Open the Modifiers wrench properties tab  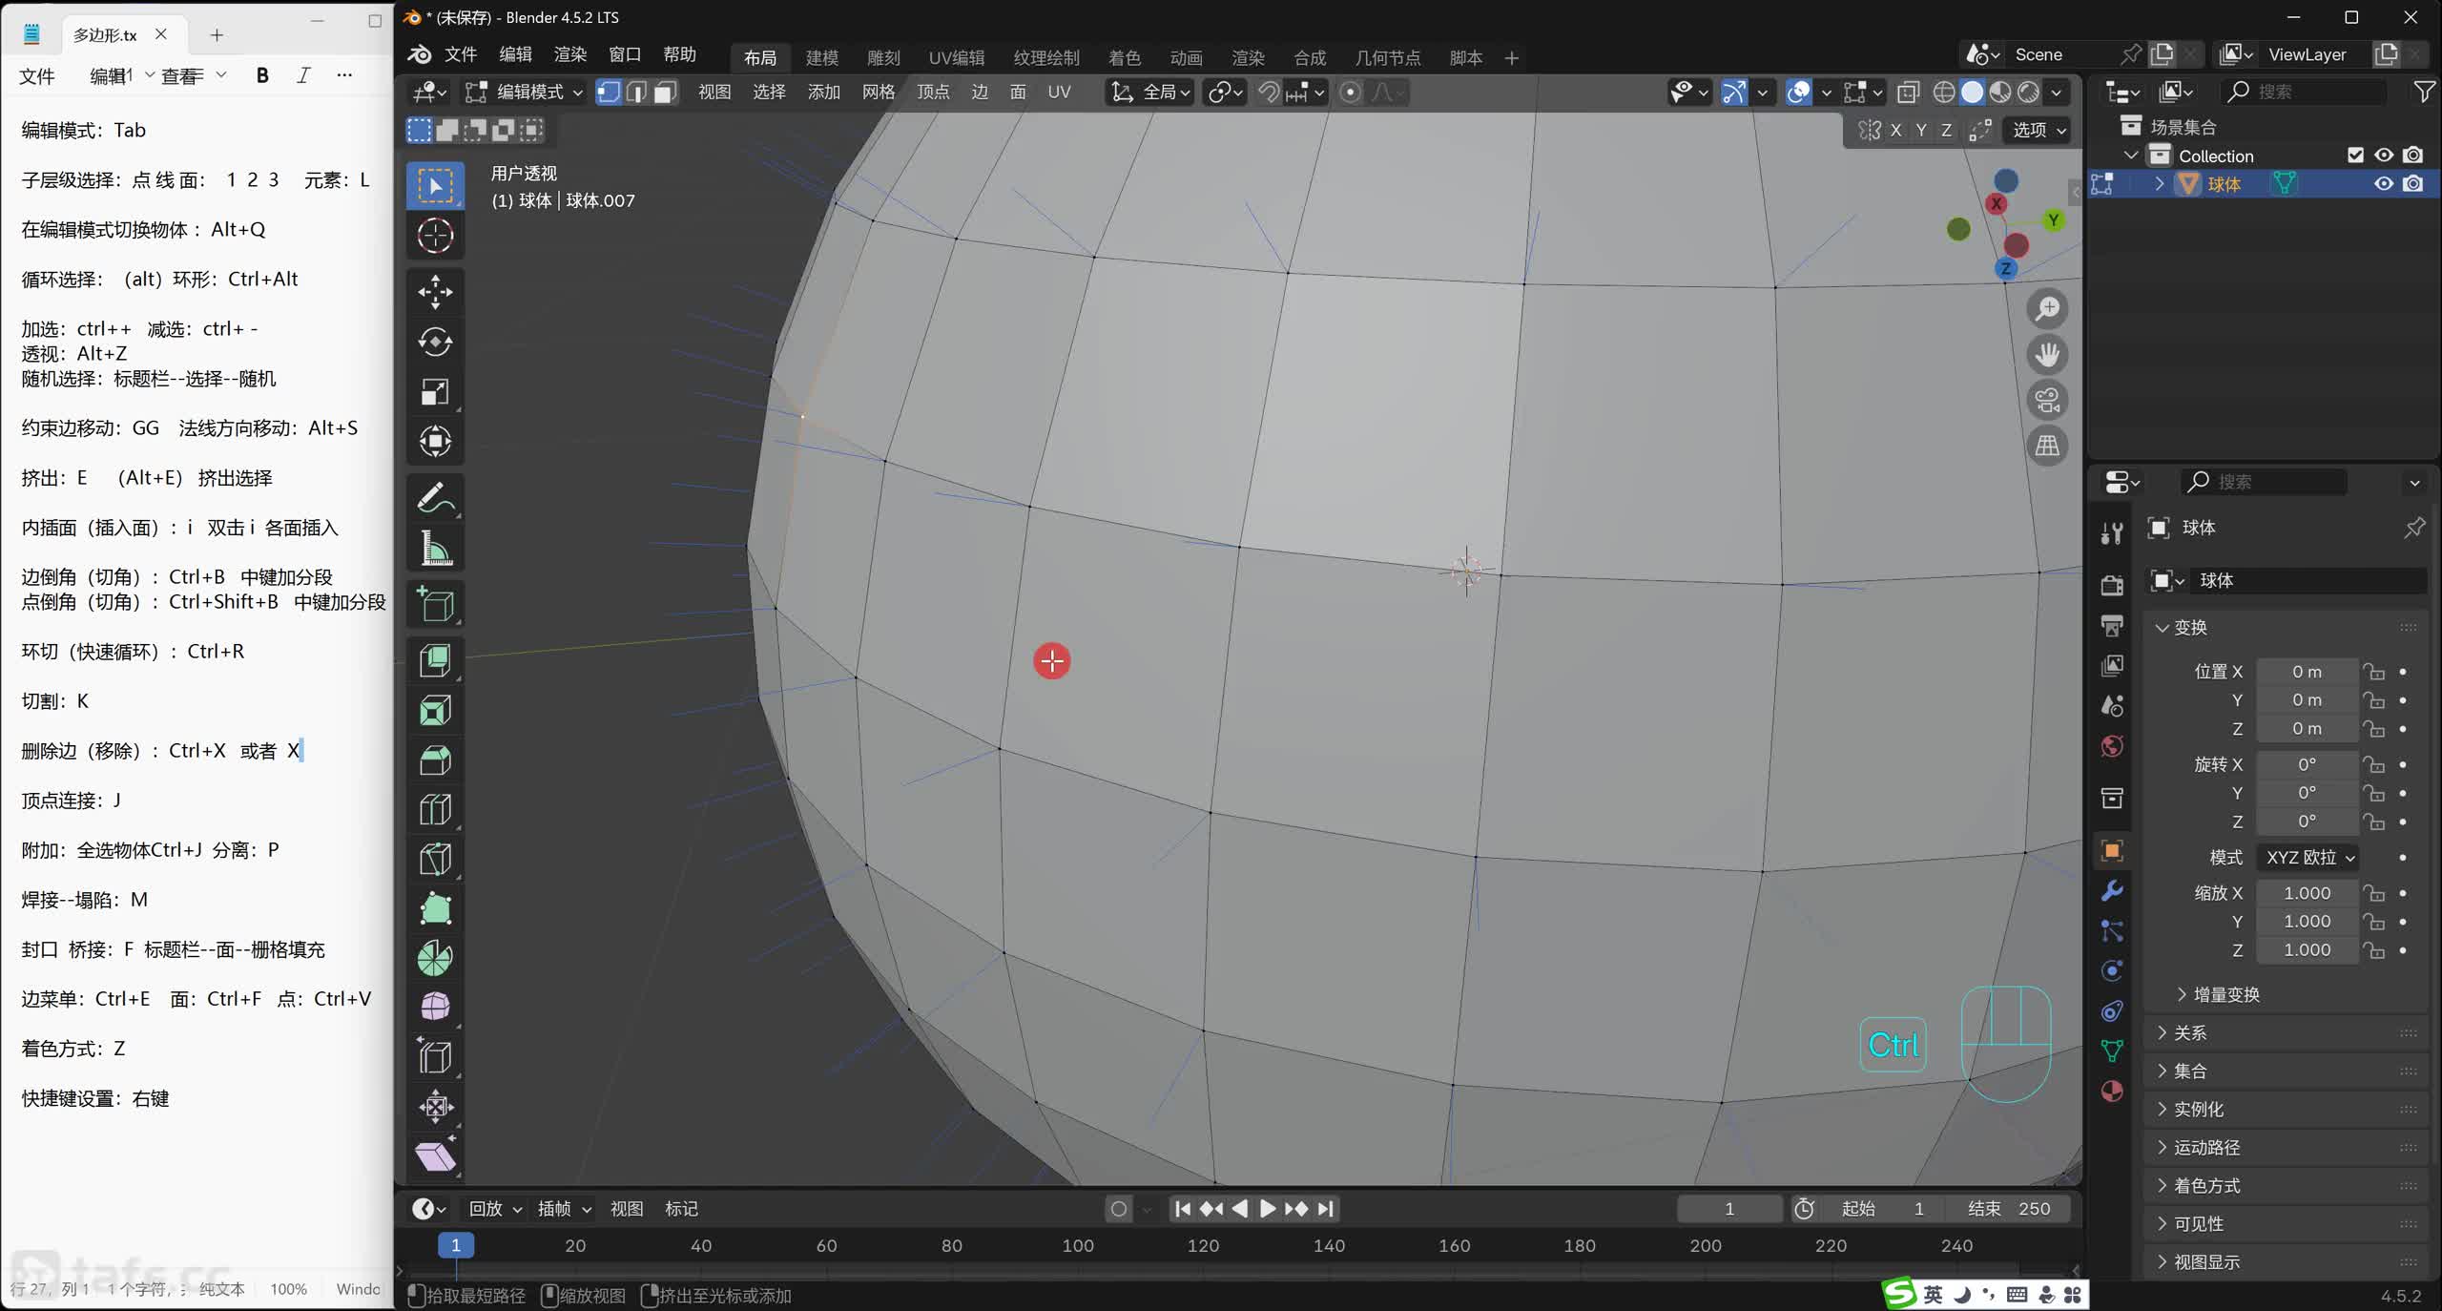[x=2112, y=891]
